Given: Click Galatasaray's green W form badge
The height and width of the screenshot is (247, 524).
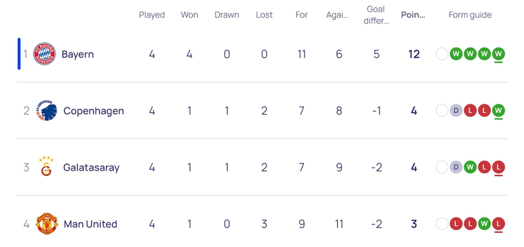Looking at the screenshot, I should (470, 167).
